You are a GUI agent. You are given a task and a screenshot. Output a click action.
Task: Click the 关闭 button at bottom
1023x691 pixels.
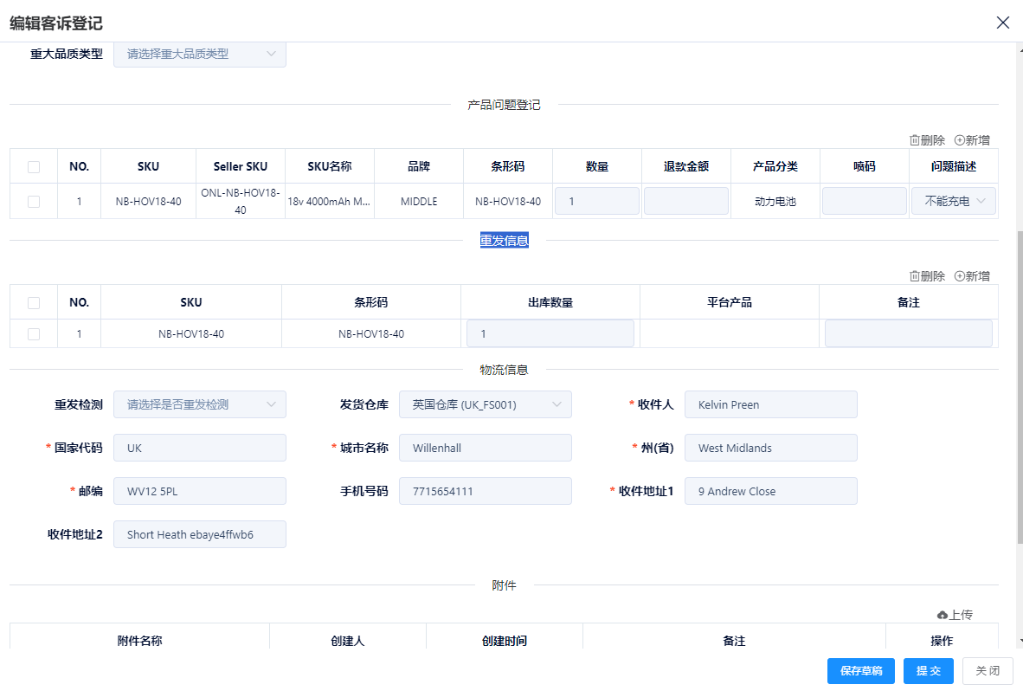988,671
